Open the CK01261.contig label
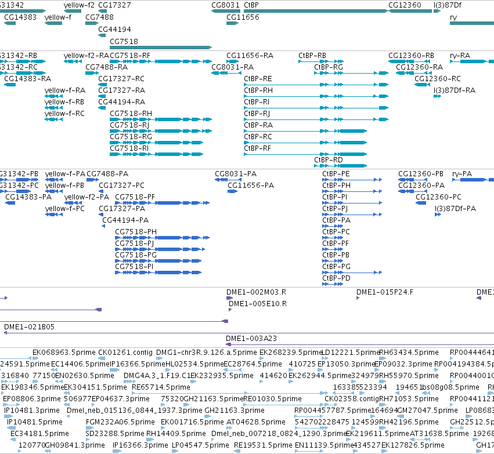Viewport: 494px width, 454px height. click(125, 353)
